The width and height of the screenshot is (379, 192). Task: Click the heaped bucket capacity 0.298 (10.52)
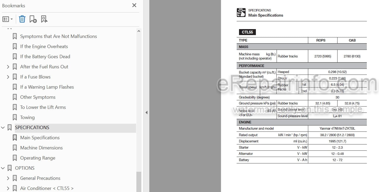(337, 72)
